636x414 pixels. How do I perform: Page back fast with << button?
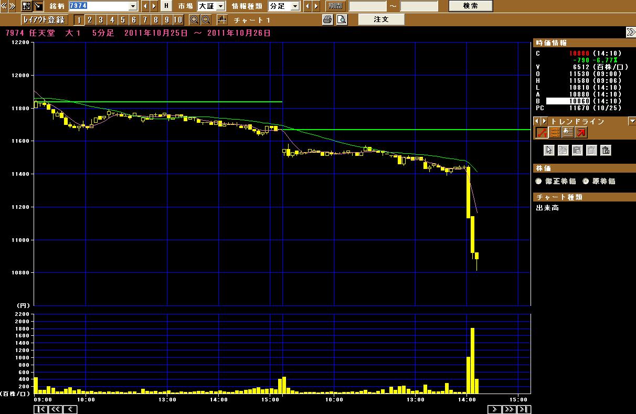pyautogui.click(x=55, y=410)
